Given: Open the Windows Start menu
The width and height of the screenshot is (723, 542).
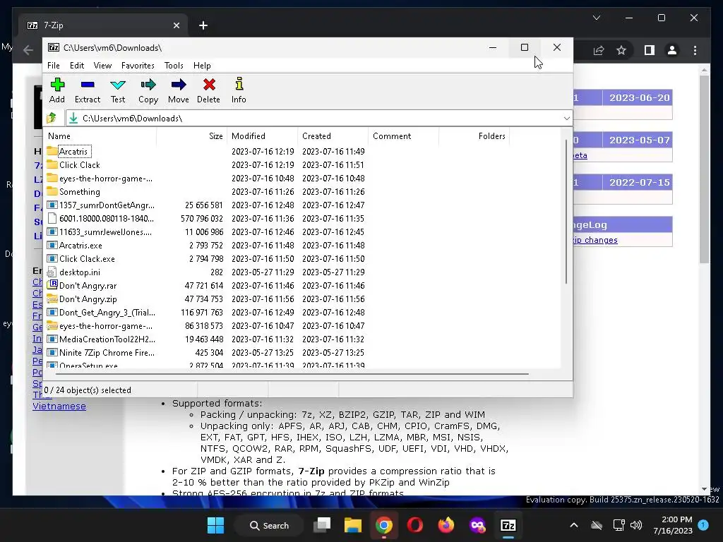Looking at the screenshot, I should pos(216,525).
